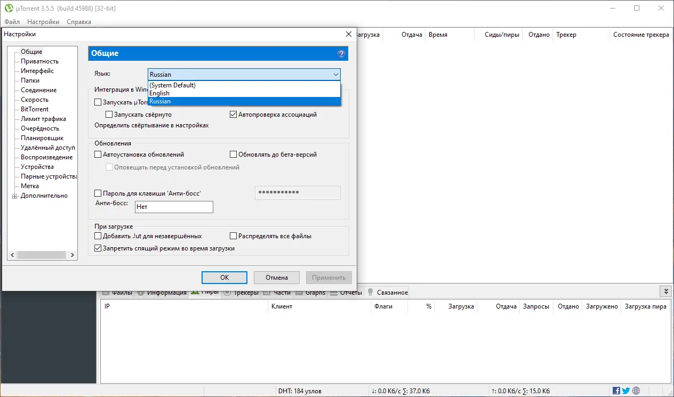Click the globe icon in status bar

(x=636, y=391)
